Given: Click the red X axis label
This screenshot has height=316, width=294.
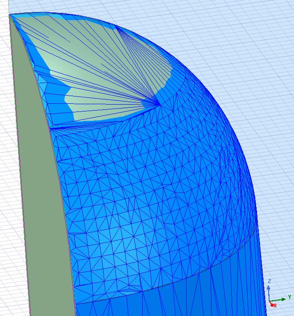Looking at the screenshot, I should pyautogui.click(x=275, y=306).
